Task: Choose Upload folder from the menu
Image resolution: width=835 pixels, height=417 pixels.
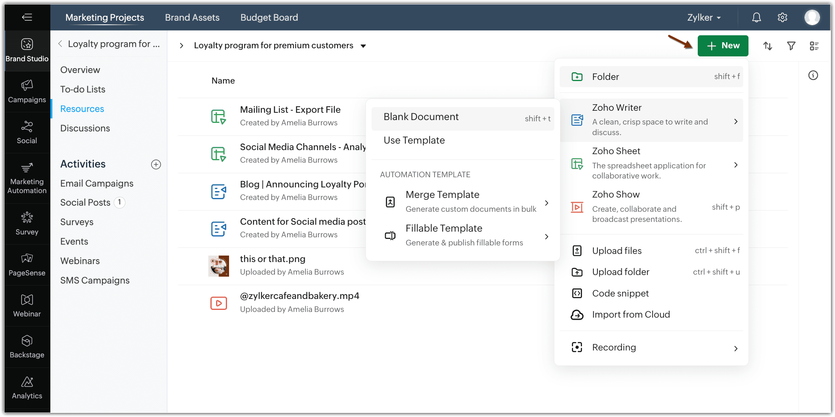Action: [651, 272]
